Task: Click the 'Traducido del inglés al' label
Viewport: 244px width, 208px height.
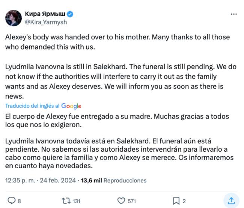Action: click(x=32, y=106)
